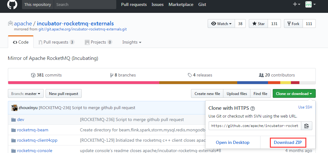328x153 pixels.
Task: Open zhouxinyu author link
Action: coord(28,108)
